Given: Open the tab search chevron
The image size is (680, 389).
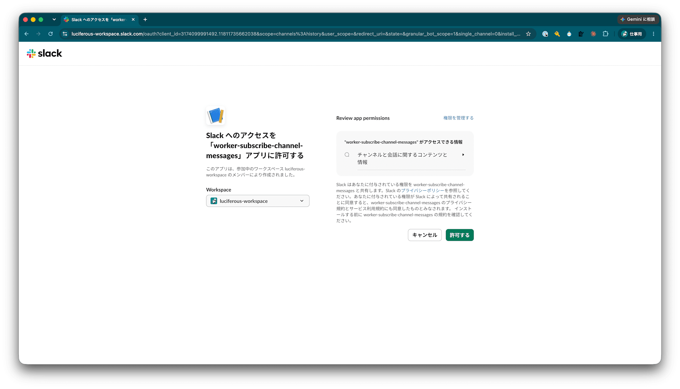Looking at the screenshot, I should [x=54, y=20].
